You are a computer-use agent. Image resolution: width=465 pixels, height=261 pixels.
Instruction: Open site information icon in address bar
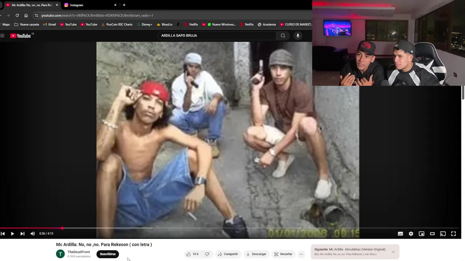pos(36,16)
